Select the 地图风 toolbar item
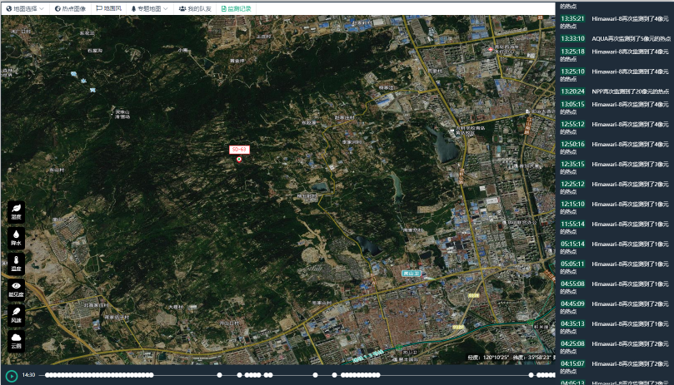The height and width of the screenshot is (385, 674). point(108,8)
